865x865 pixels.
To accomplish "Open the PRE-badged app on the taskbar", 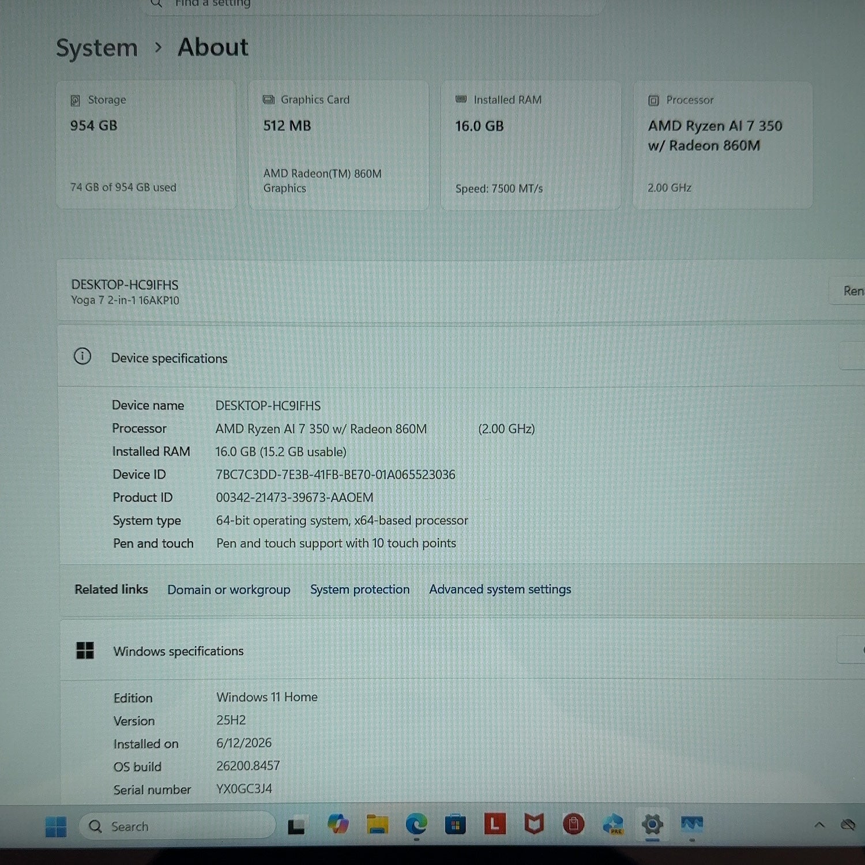I will [613, 824].
